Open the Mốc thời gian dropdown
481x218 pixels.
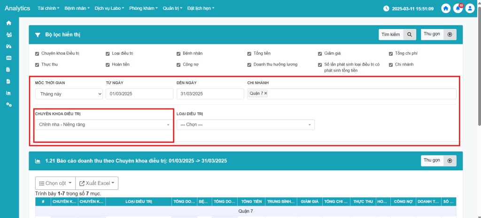point(69,94)
